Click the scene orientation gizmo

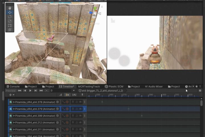pyautogui.click(x=96, y=13)
